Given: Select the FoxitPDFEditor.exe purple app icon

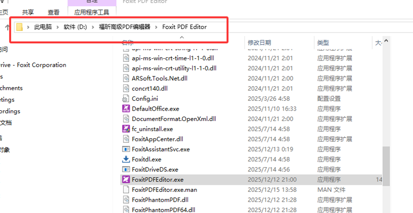Looking at the screenshot, I should click(126, 180).
